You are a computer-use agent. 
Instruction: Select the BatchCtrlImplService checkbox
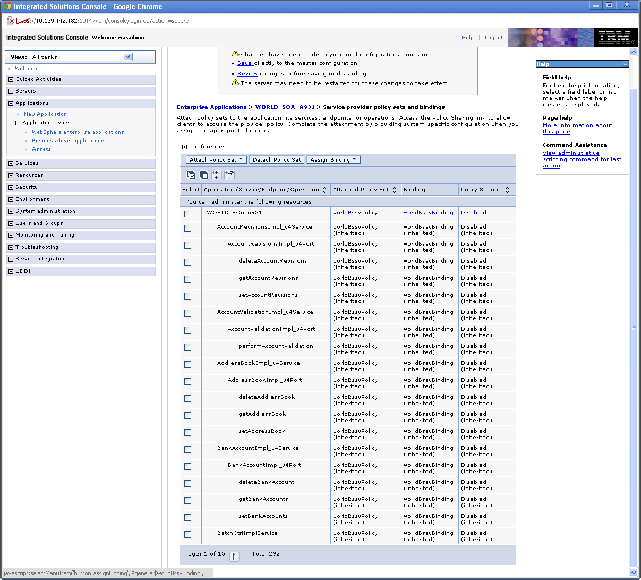coord(187,534)
